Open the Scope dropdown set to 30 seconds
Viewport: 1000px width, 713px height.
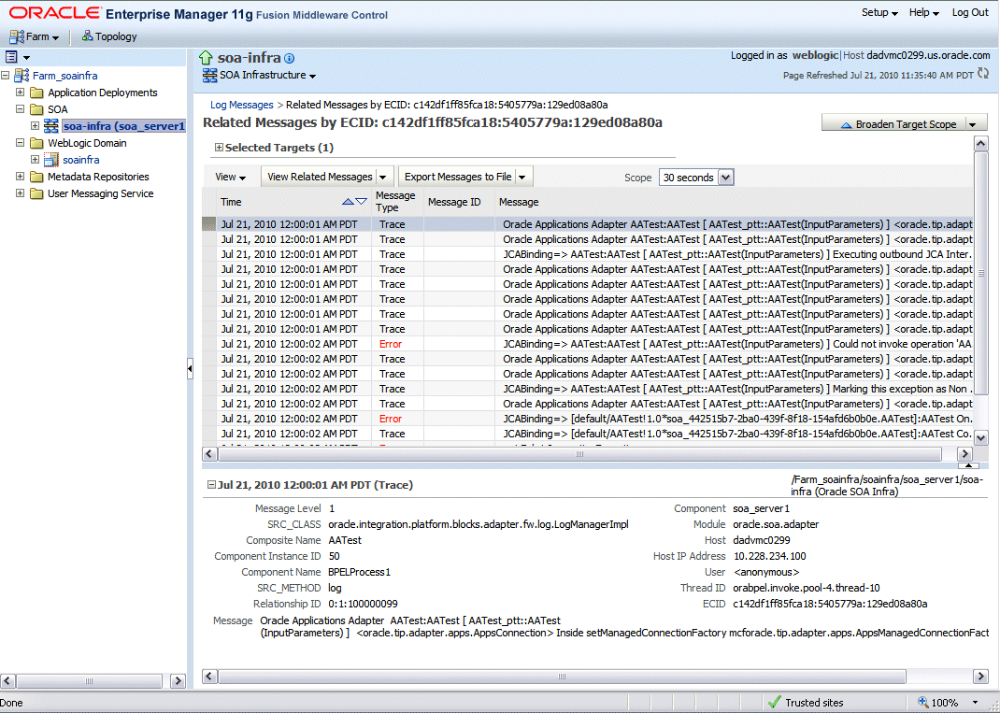click(725, 178)
